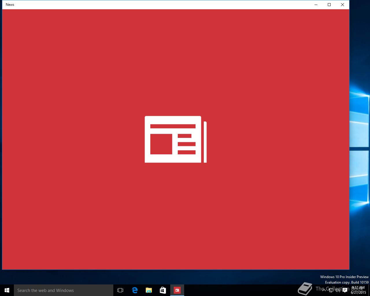The image size is (370, 296).
Task: Open the clock showing 6/27/2015
Action: [358, 290]
